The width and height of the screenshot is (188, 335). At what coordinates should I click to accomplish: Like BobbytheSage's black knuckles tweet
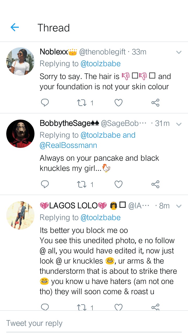(119, 185)
